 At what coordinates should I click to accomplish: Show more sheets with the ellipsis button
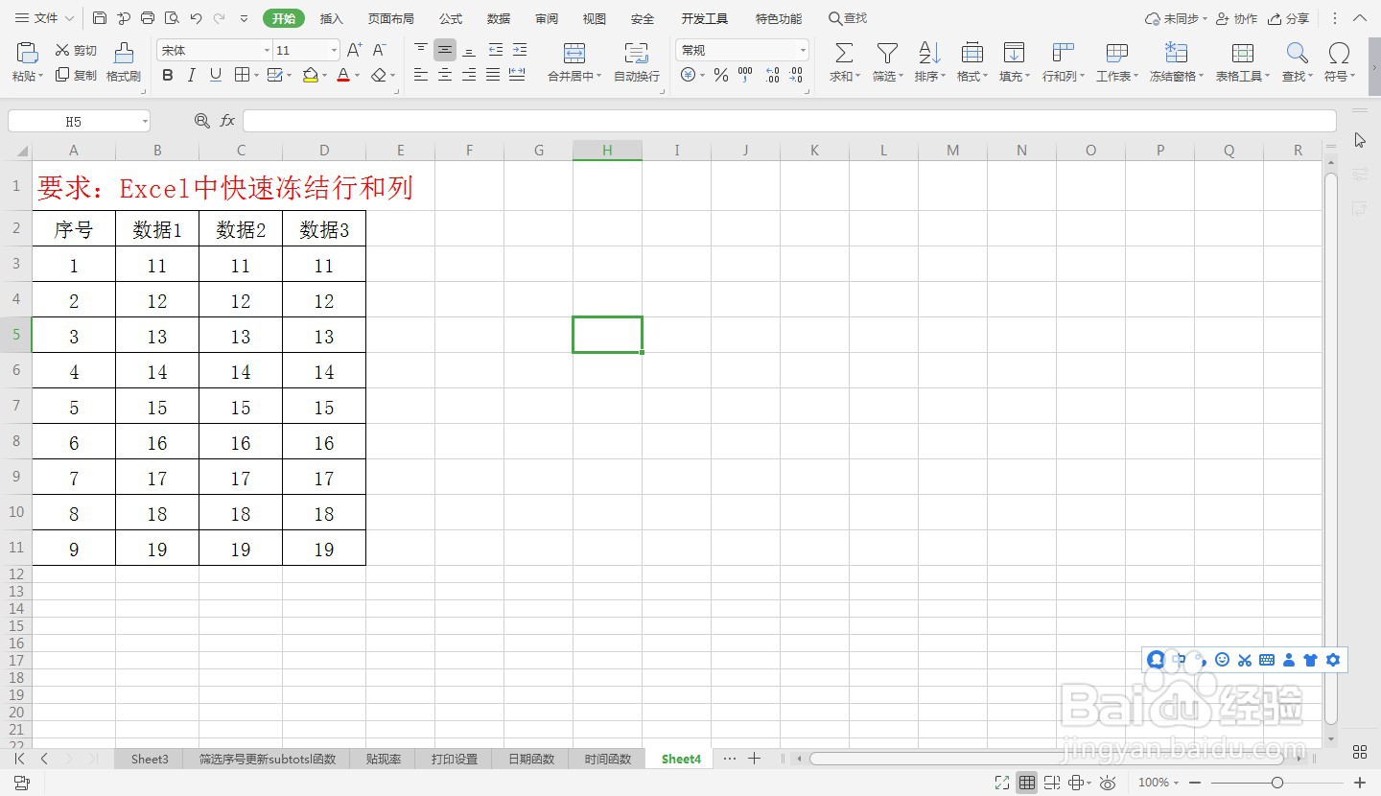point(730,759)
